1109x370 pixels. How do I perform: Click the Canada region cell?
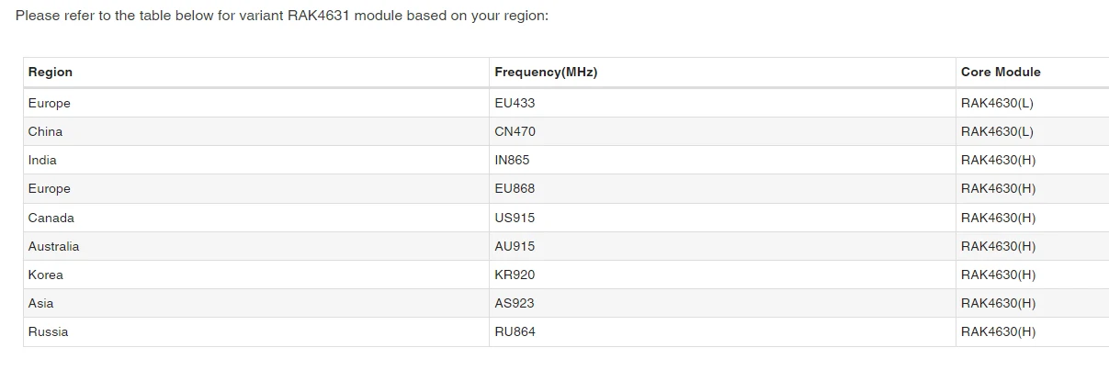[x=51, y=218]
